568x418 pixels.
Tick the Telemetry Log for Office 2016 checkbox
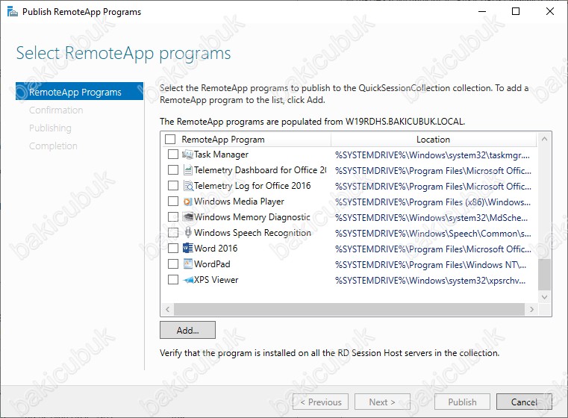[173, 186]
